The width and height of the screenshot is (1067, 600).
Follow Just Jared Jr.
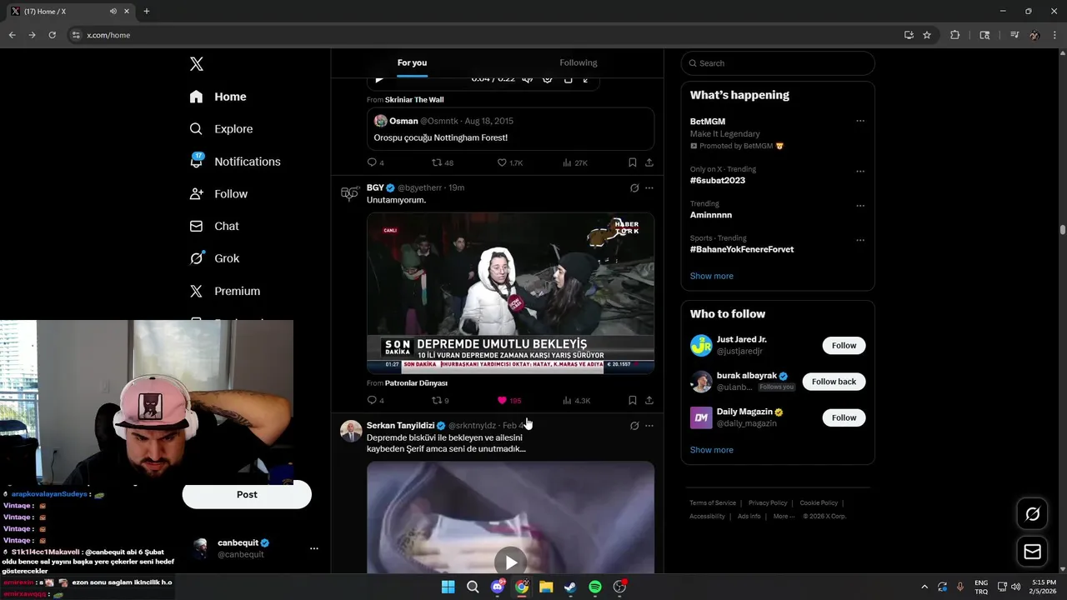pyautogui.click(x=844, y=346)
